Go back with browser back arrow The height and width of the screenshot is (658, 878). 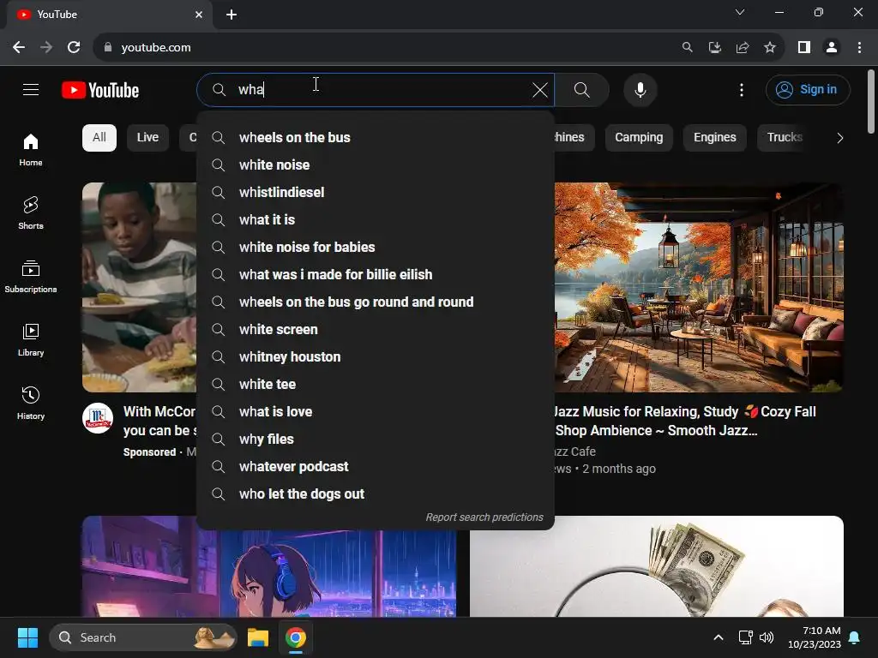19,48
